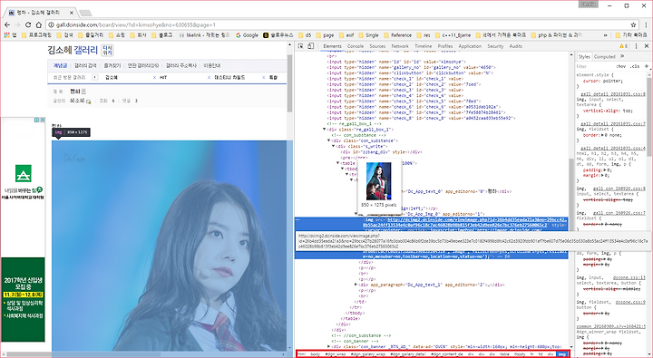This screenshot has width=653, height=358.
Task: Collapse the re_gall_box_1 div node
Action: 325,130
